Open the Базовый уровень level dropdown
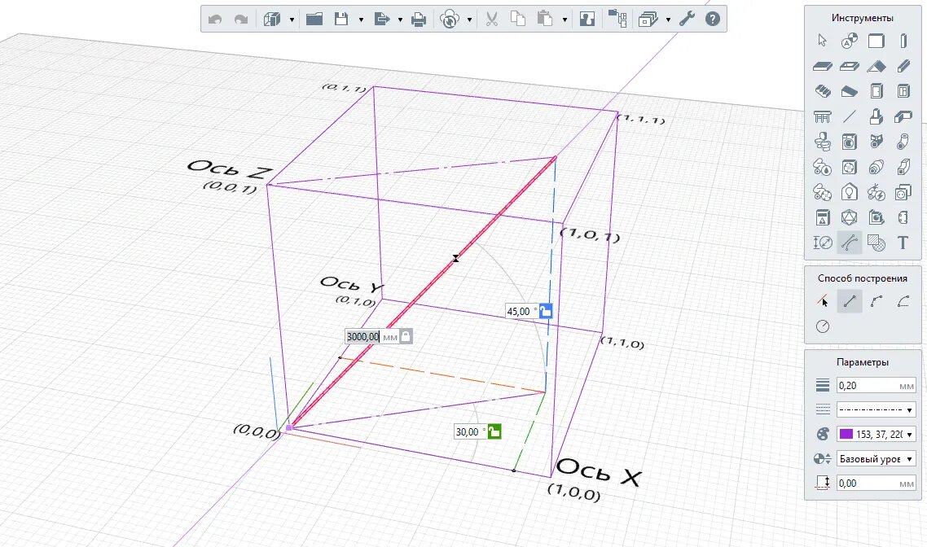 [x=876, y=458]
